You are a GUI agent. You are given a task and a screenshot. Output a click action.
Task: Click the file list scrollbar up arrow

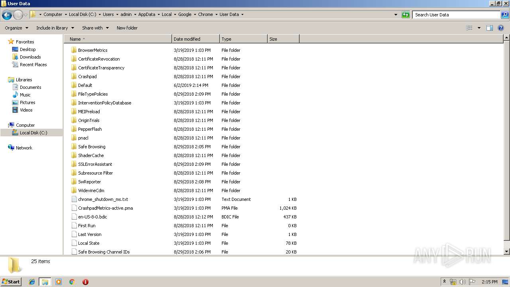tap(507, 38)
